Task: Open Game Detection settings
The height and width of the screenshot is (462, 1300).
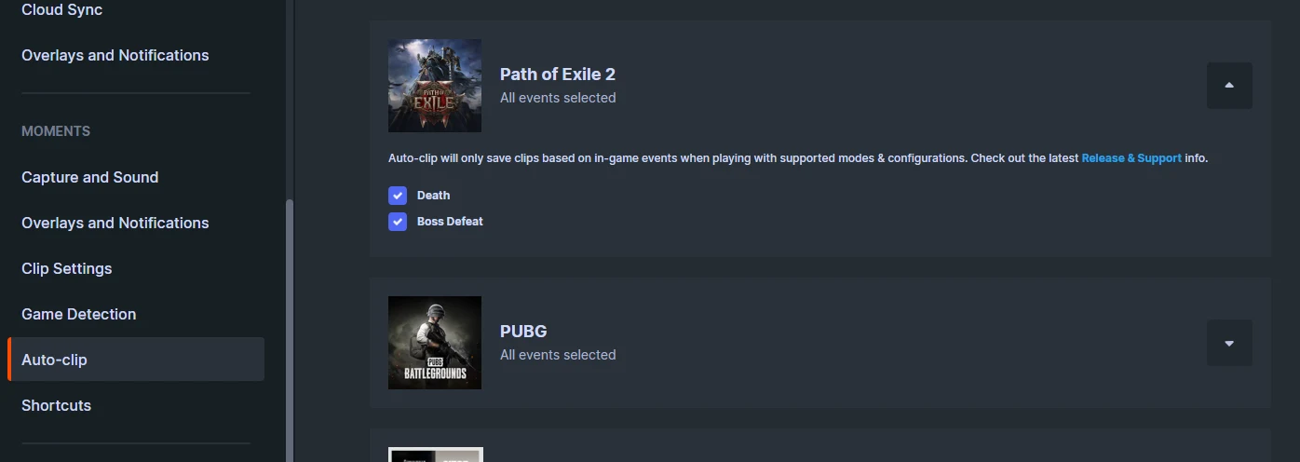Action: [79, 314]
